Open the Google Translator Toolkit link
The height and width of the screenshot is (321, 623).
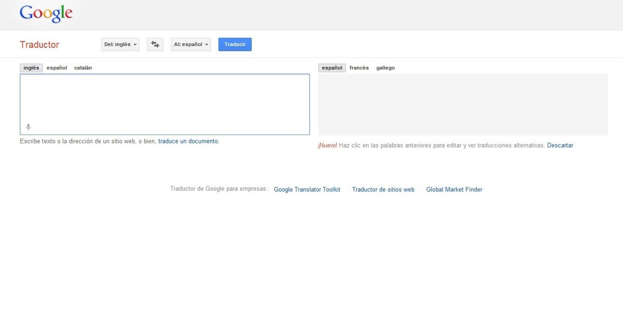tap(307, 189)
